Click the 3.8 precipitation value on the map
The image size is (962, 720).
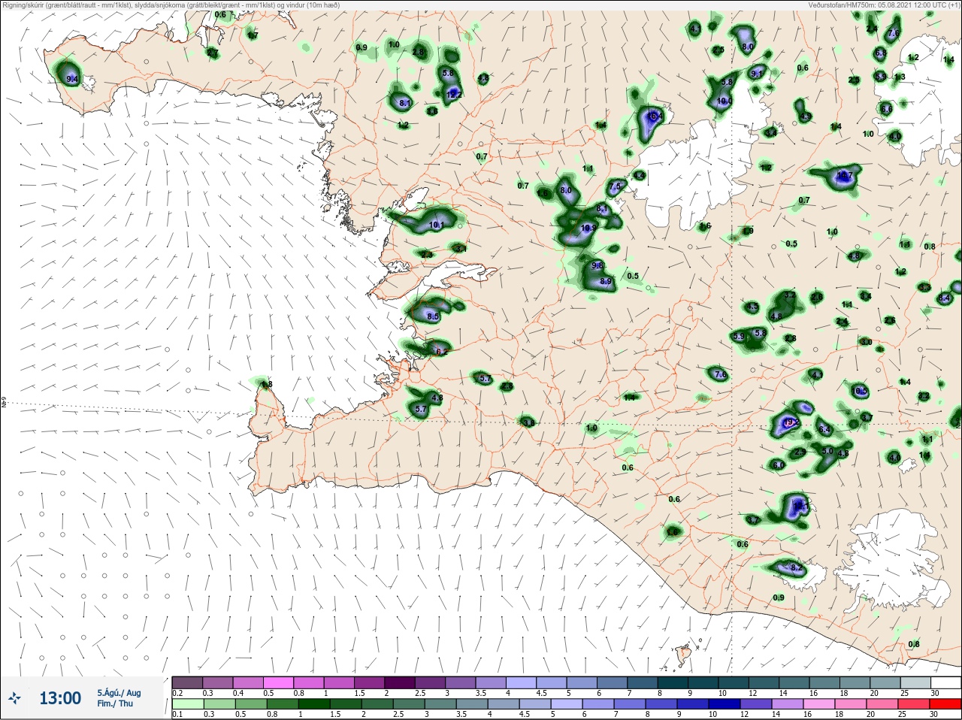pos(528,423)
